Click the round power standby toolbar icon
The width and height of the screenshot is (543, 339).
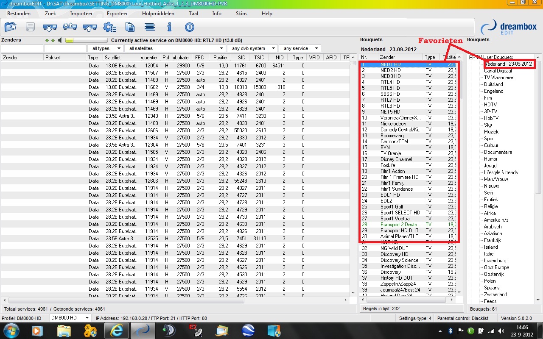(x=190, y=28)
